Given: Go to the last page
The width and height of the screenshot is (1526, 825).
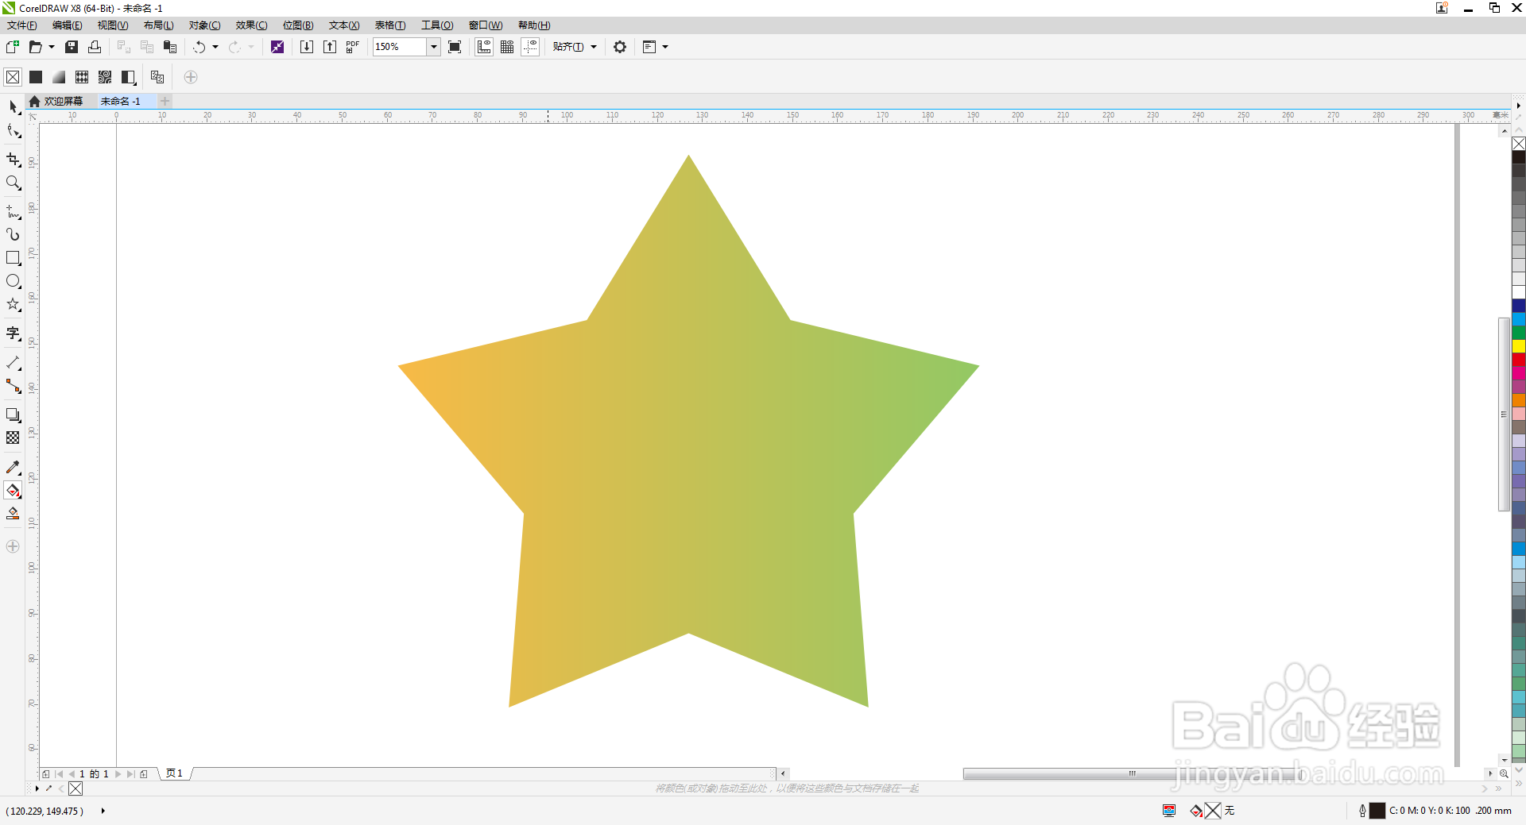Looking at the screenshot, I should tap(130, 773).
